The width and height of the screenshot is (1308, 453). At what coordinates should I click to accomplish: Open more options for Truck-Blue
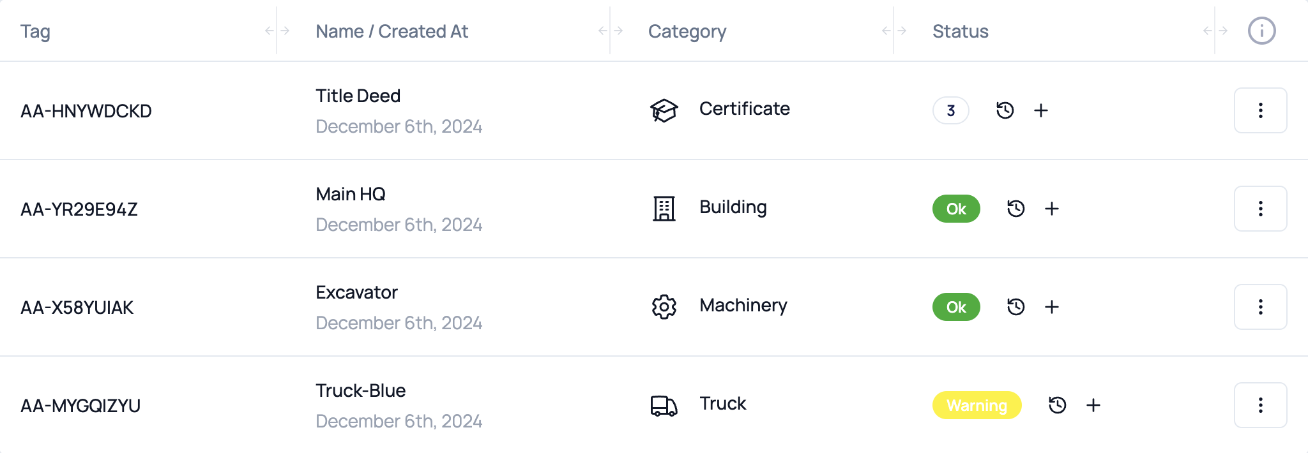click(1260, 405)
